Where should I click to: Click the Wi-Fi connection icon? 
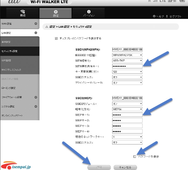[23, 12]
